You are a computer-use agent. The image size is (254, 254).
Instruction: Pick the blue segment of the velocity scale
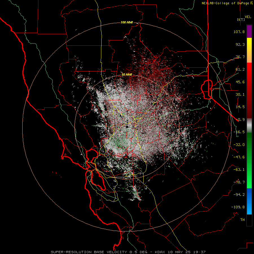click(x=249, y=201)
